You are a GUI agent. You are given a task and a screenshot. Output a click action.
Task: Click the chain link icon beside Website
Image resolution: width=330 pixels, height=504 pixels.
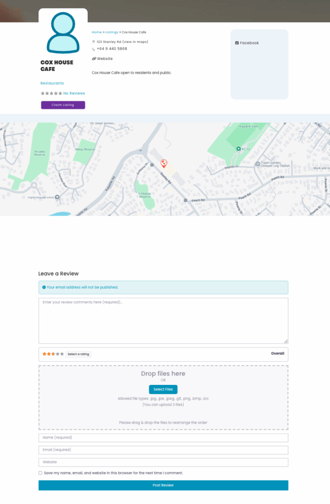click(94, 59)
